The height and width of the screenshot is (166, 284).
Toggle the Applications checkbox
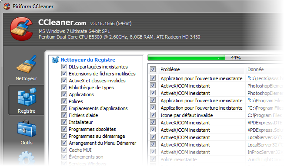click(64, 94)
